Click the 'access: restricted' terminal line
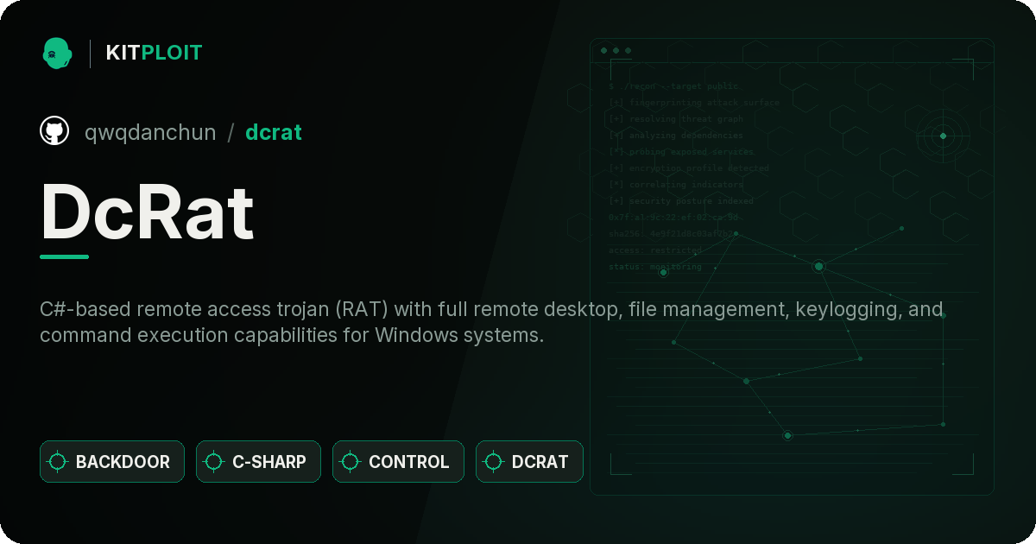Screen dimensions: 1036x544 click(655, 250)
